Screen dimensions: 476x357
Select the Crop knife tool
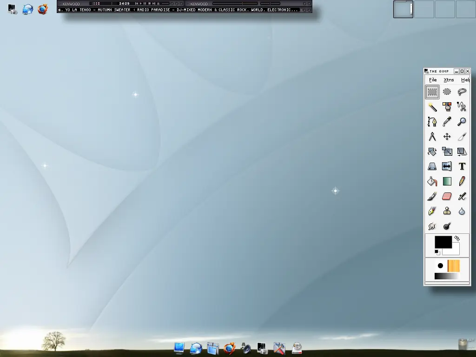(462, 137)
